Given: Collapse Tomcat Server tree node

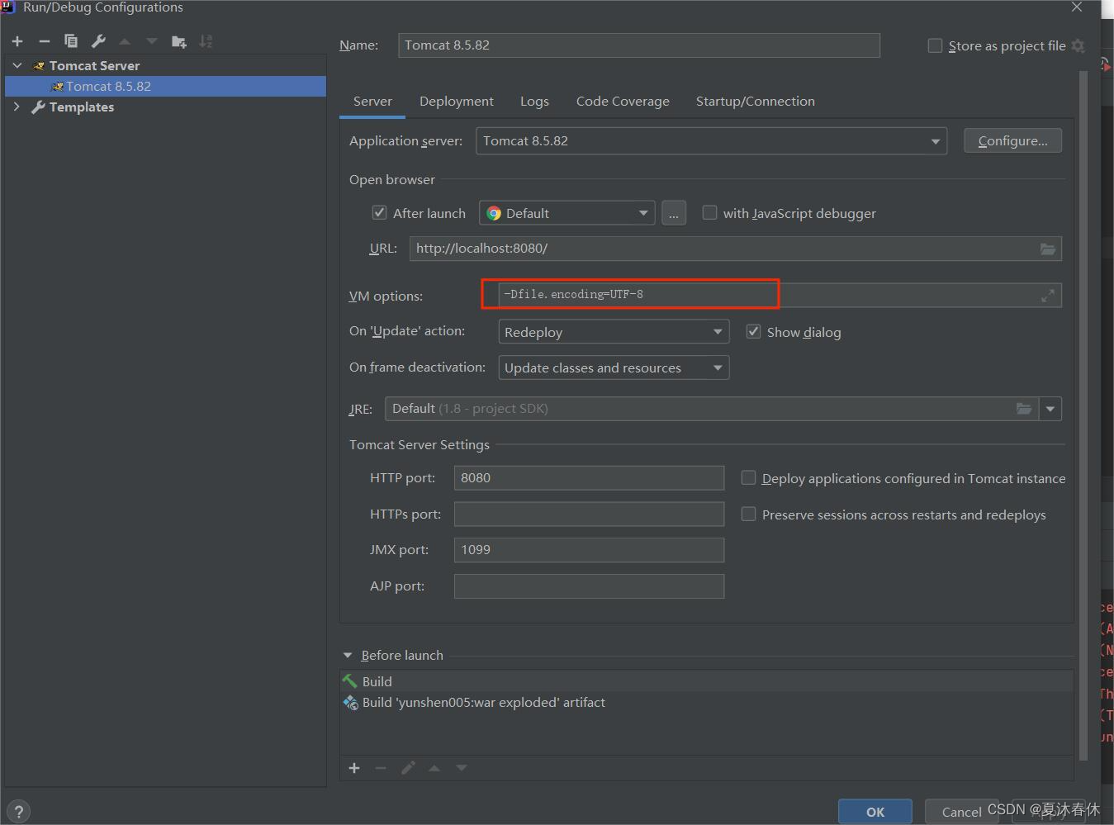Looking at the screenshot, I should click(17, 65).
